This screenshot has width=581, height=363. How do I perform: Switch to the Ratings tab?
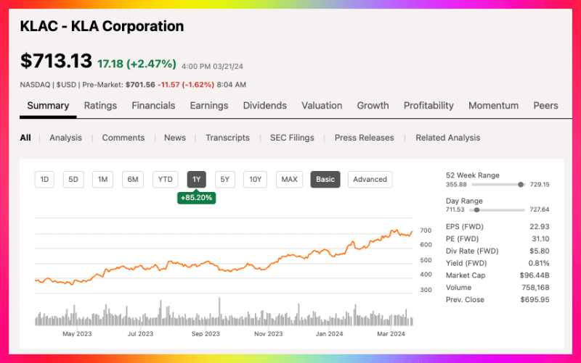coord(100,106)
